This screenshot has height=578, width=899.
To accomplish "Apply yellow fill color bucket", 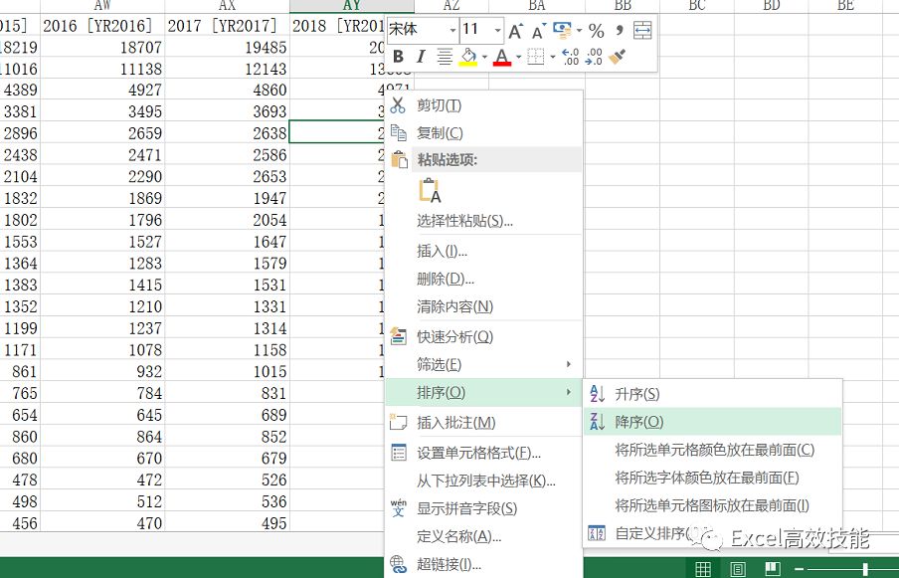I will (x=468, y=56).
